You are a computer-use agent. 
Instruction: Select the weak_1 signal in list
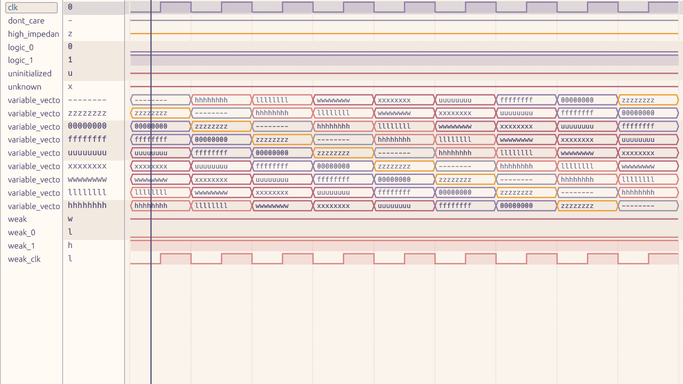(x=21, y=246)
